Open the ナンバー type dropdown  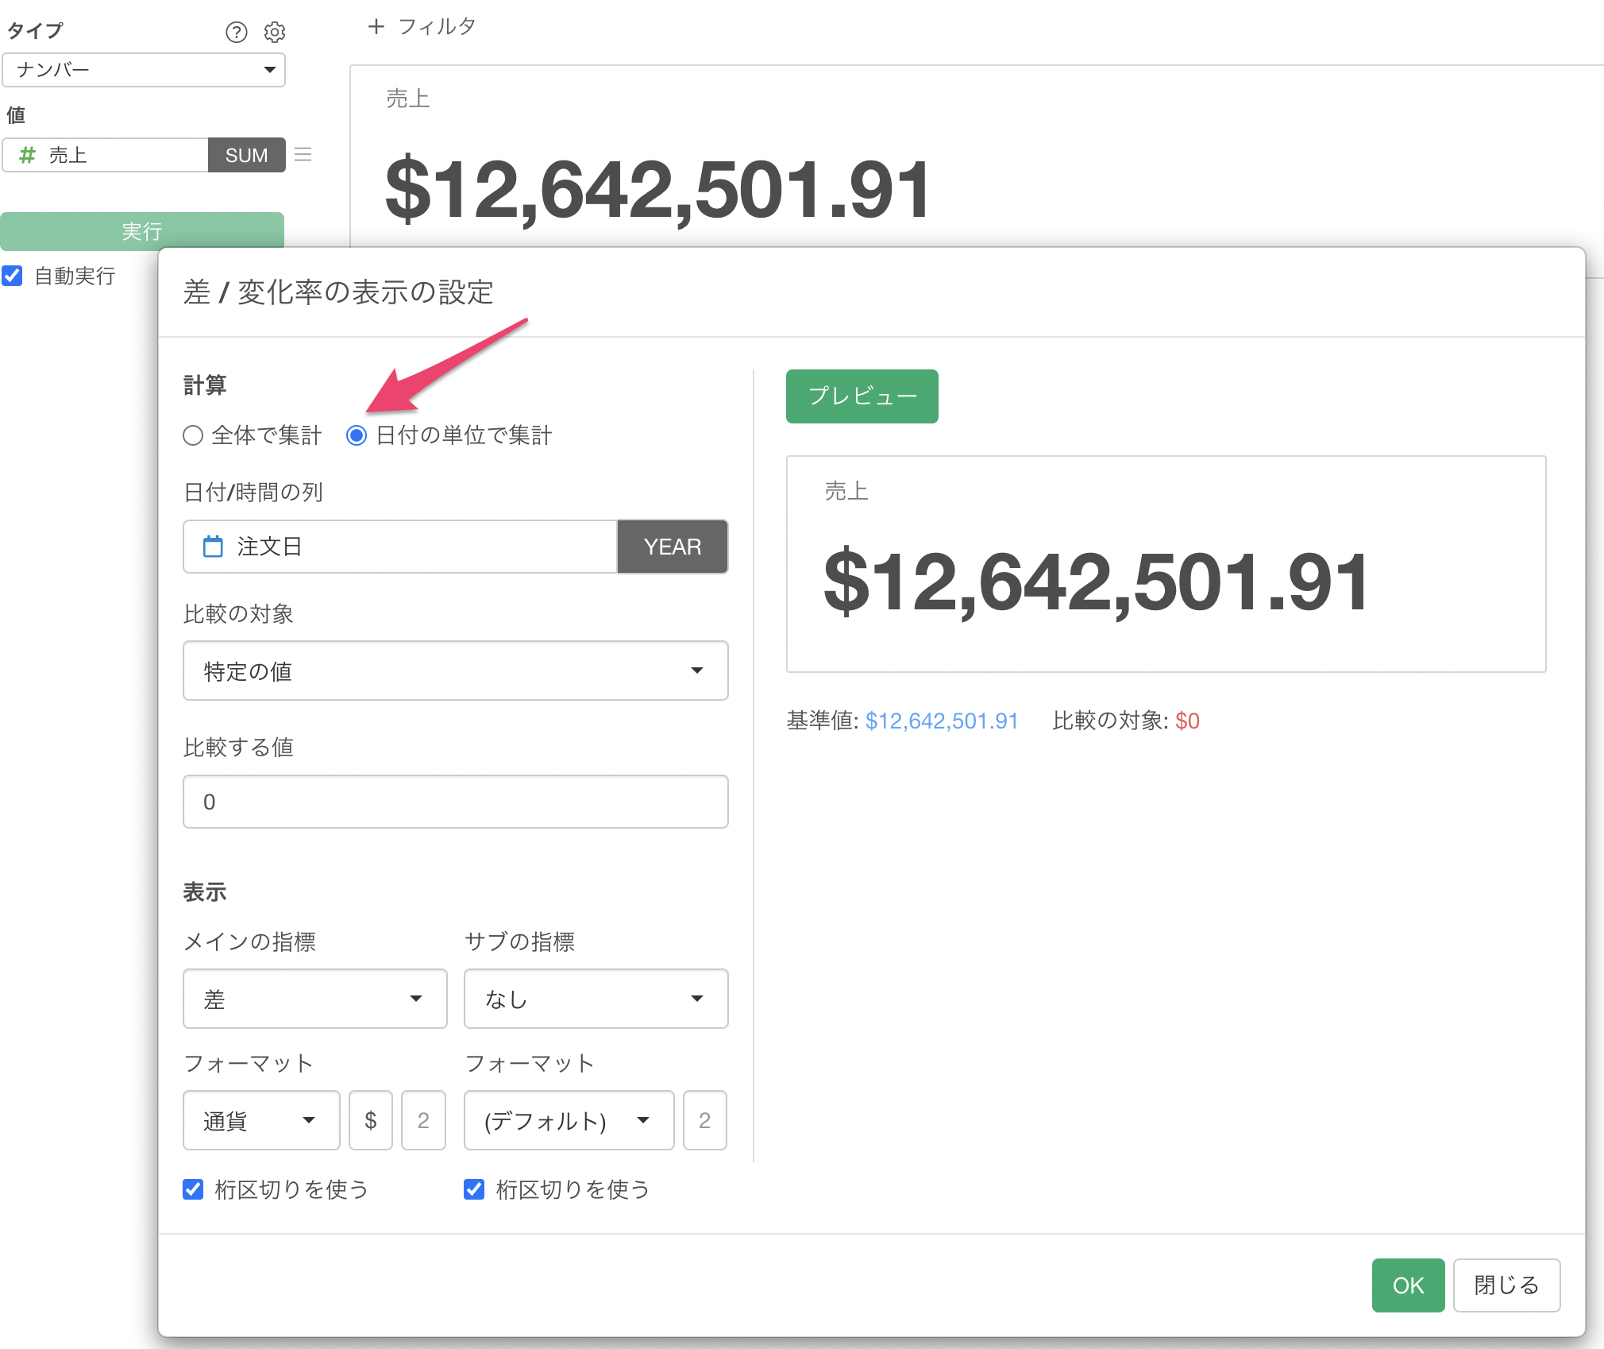[144, 70]
